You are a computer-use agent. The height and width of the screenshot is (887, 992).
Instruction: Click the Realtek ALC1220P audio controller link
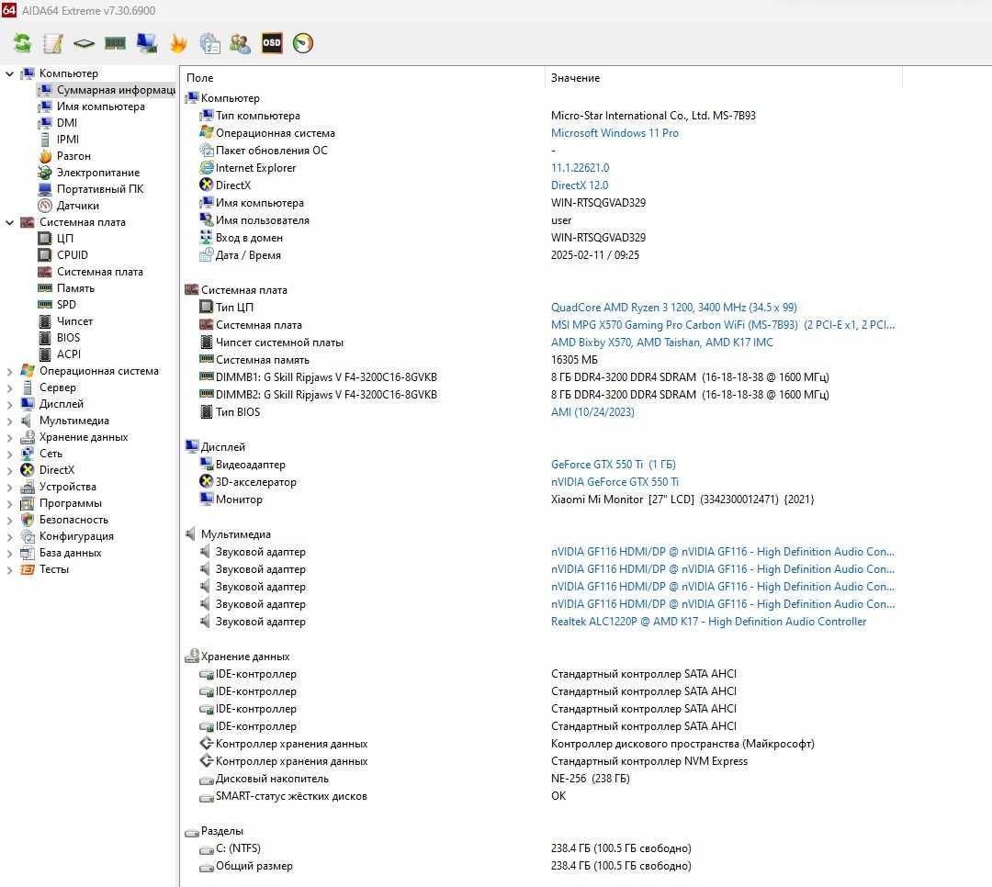pyautogui.click(x=708, y=622)
